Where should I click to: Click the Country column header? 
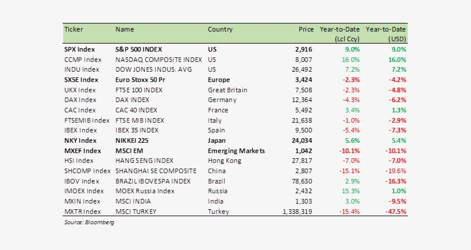click(x=220, y=29)
